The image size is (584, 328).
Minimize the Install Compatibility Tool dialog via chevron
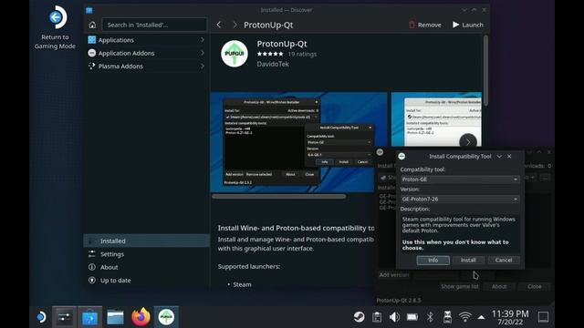pyautogui.click(x=499, y=156)
